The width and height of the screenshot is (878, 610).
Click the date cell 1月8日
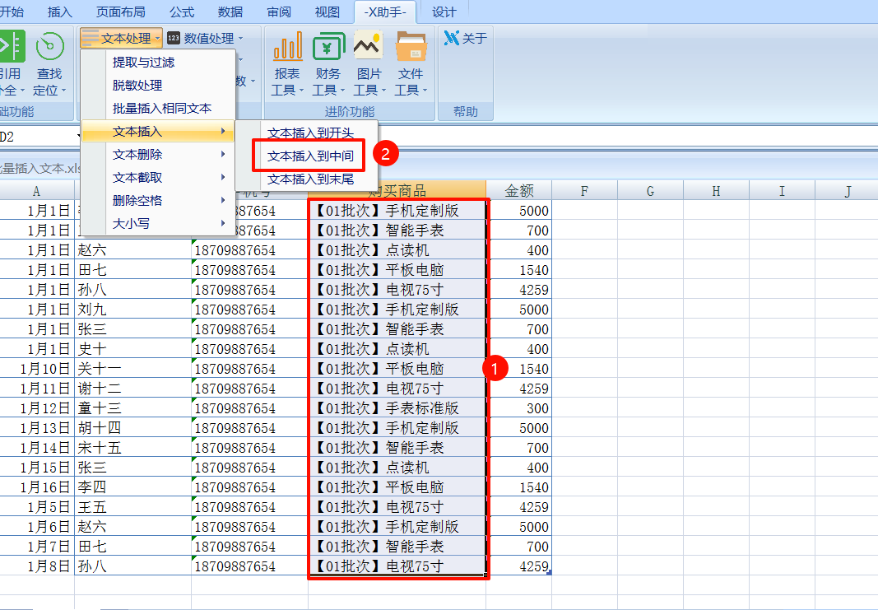[x=37, y=566]
